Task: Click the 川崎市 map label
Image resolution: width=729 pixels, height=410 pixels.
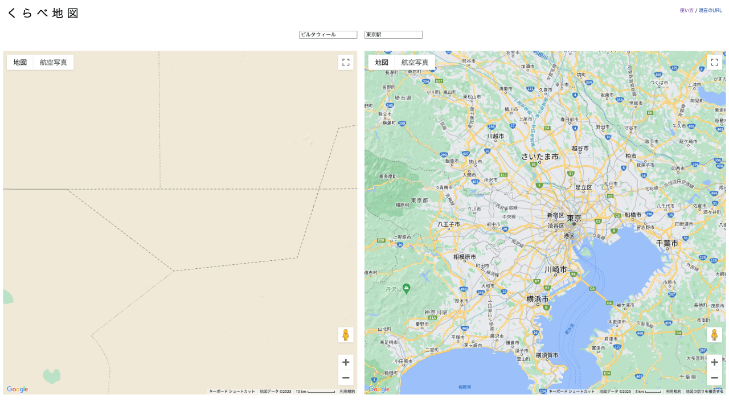Action: coord(556,269)
